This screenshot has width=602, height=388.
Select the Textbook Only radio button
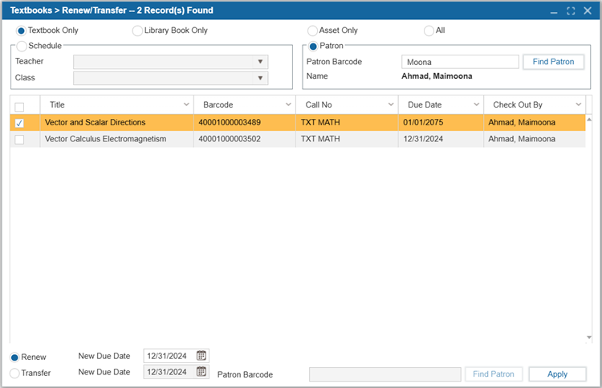21,31
